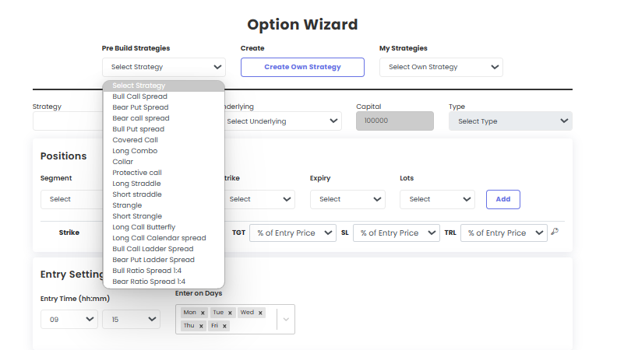This screenshot has width=617, height=350.
Task: Expand the Enter on Days chevron
Action: click(x=286, y=320)
